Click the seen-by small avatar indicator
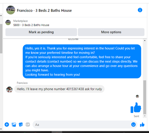Viewport: 149px width, 133px height. (x=137, y=96)
